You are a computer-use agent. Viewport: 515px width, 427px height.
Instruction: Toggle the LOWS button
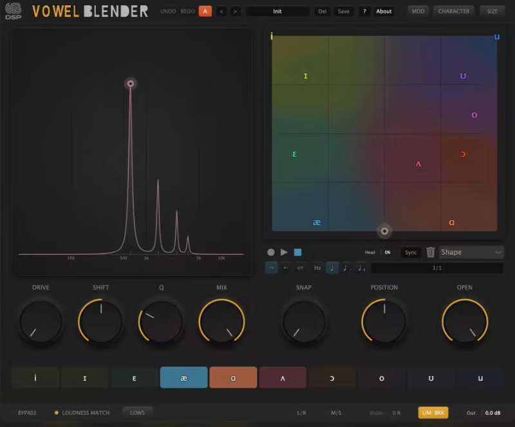coord(137,413)
